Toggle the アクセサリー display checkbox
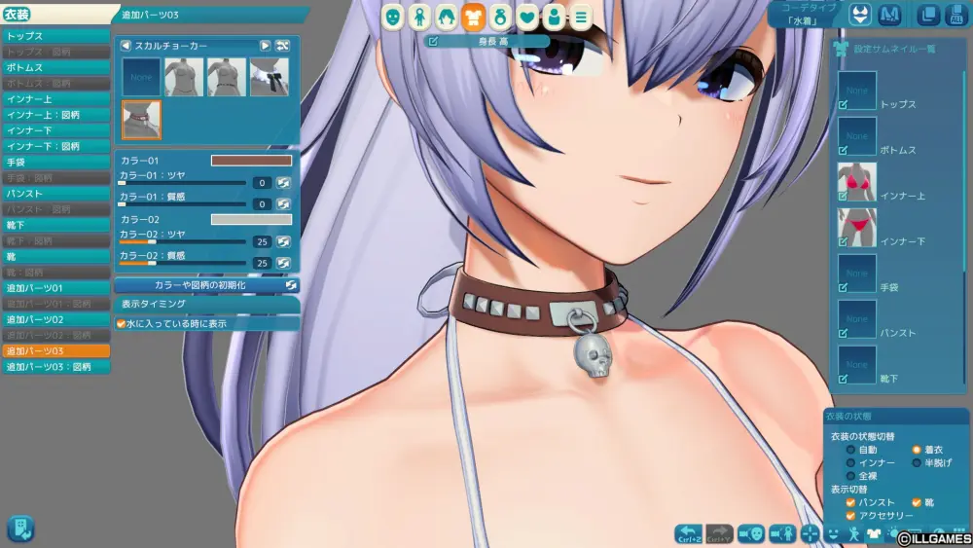973x548 pixels. coord(850,516)
